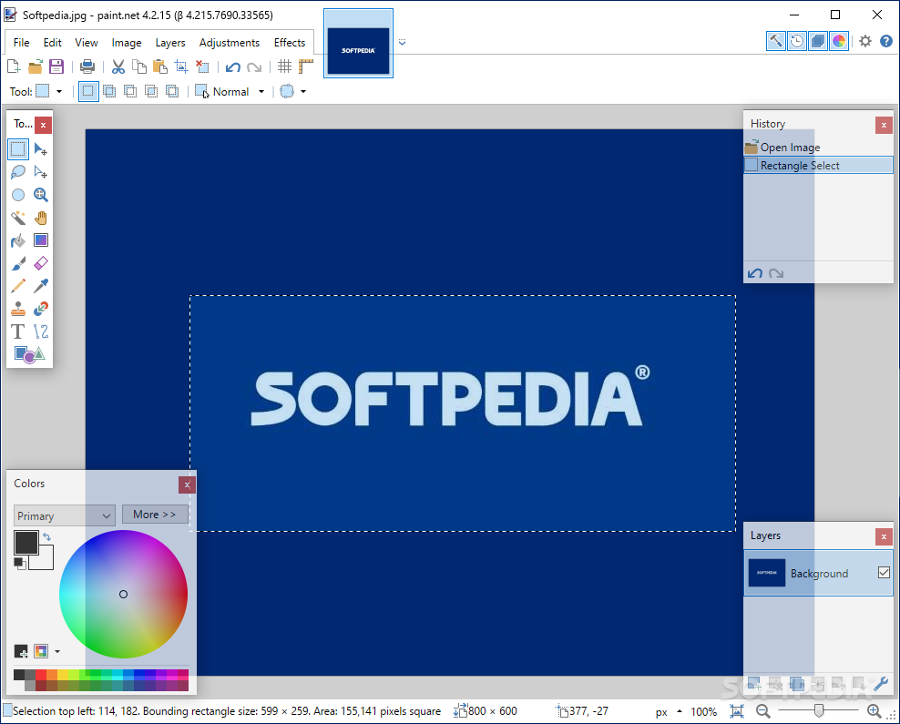Select the Pencil tool
900x724 pixels.
tap(18, 286)
